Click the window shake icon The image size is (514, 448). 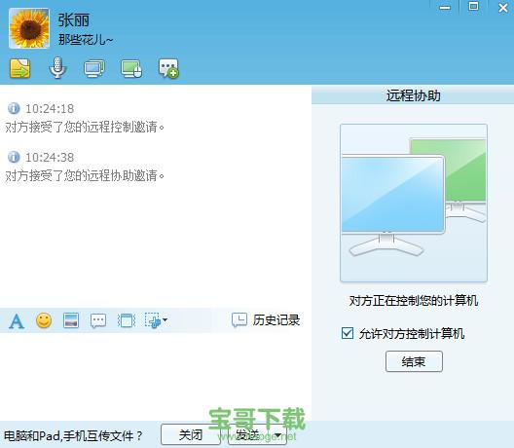[127, 320]
